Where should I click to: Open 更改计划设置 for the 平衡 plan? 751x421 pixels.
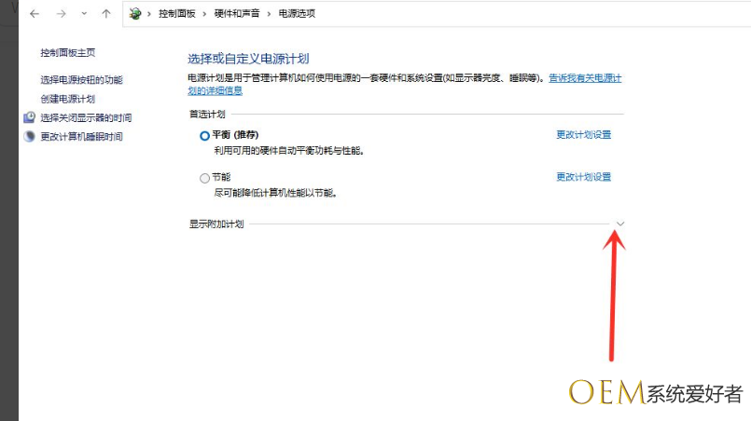(x=583, y=135)
